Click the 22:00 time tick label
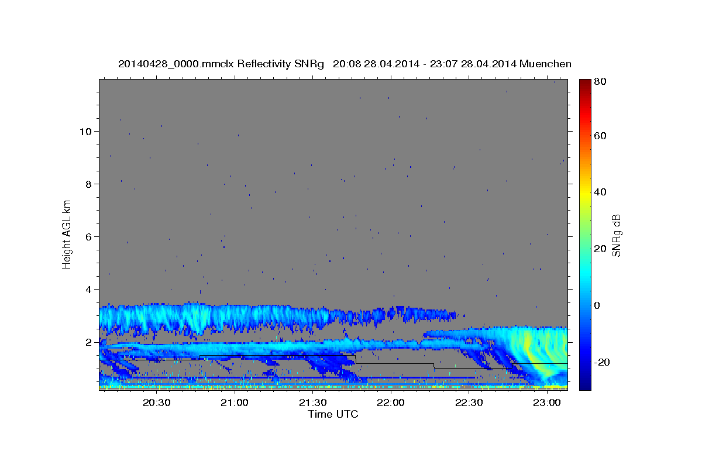Screen dimensions: 702x468 tap(391, 402)
